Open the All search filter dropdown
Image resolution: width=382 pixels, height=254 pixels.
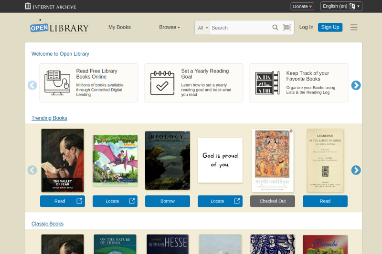pyautogui.click(x=202, y=28)
